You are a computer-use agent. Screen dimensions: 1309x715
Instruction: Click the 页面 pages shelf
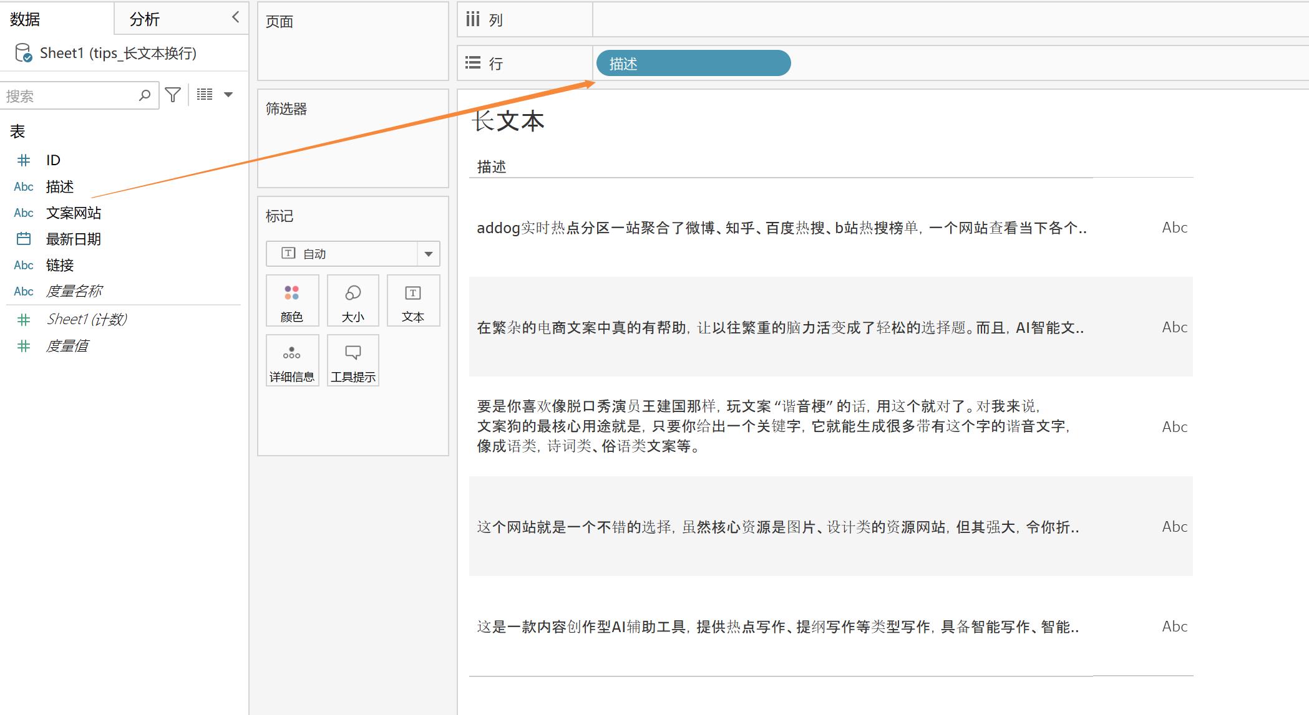(x=353, y=41)
